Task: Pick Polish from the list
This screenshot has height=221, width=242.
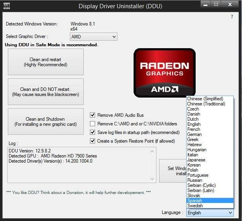Action: pyautogui.click(x=210, y=170)
